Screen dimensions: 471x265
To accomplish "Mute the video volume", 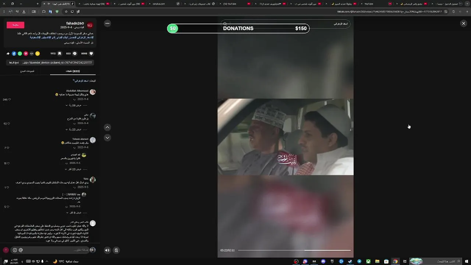I will pyautogui.click(x=107, y=250).
